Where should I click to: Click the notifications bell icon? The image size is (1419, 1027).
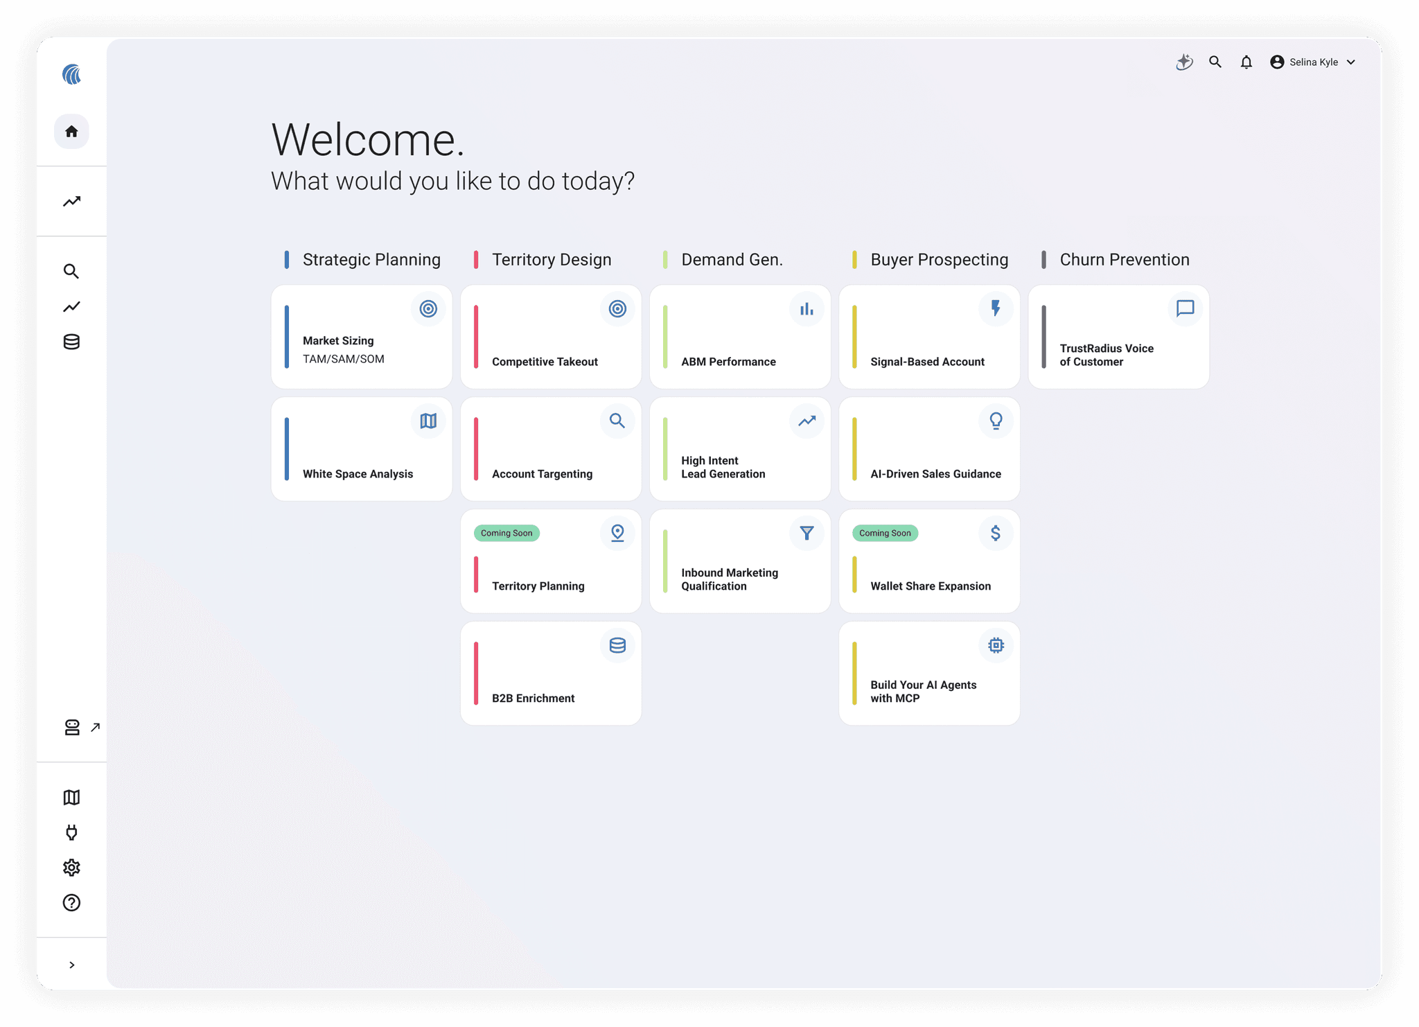point(1246,62)
